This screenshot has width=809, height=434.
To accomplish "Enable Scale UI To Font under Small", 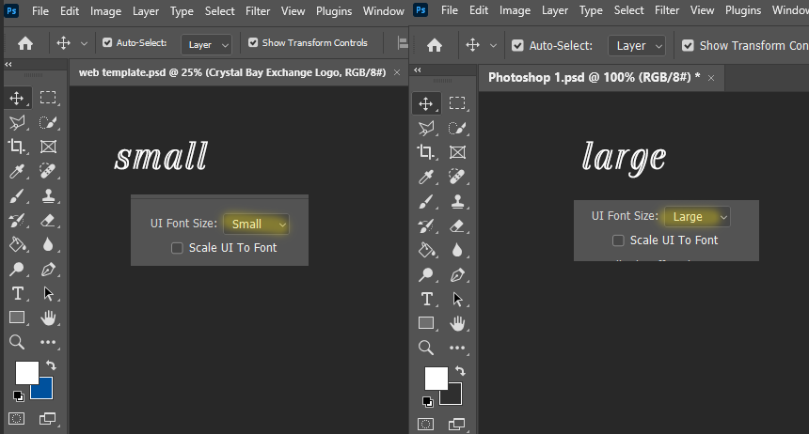I will click(x=177, y=248).
